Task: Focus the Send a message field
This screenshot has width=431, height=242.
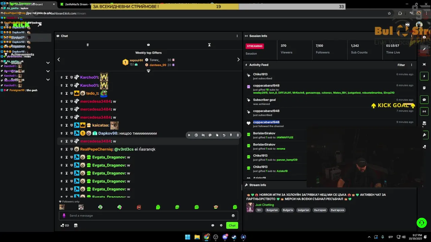Action: (x=148, y=216)
